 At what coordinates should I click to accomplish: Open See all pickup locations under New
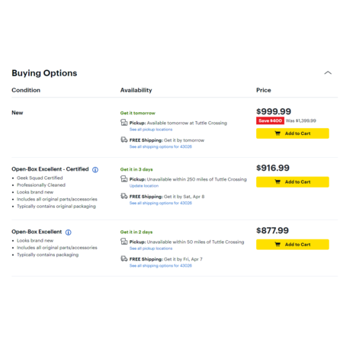click(x=151, y=130)
